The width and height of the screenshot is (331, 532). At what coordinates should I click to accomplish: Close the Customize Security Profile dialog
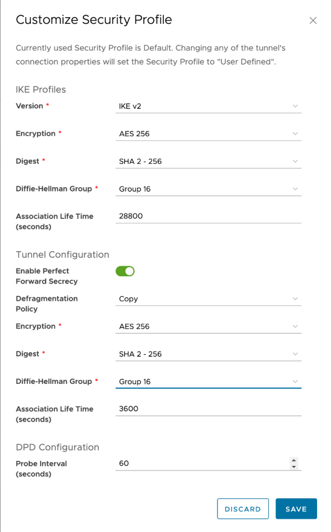(x=313, y=21)
